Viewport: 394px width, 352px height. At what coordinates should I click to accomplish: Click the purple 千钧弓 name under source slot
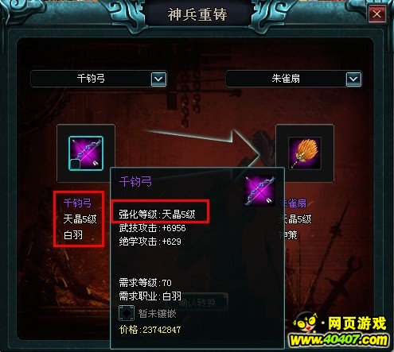[77, 203]
